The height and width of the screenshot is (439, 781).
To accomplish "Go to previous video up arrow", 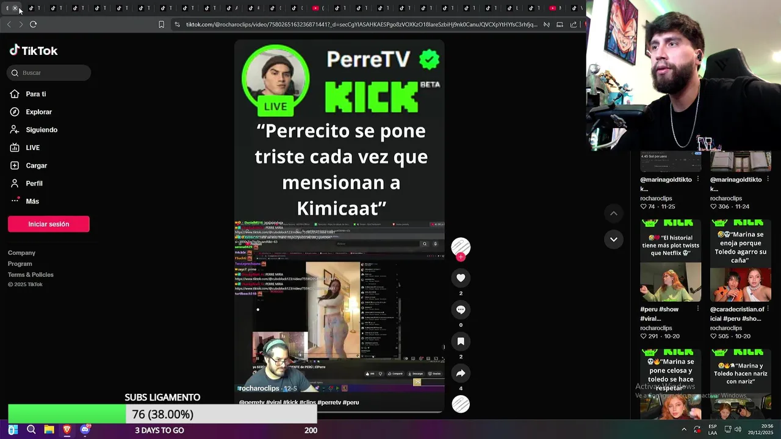I will (x=613, y=213).
